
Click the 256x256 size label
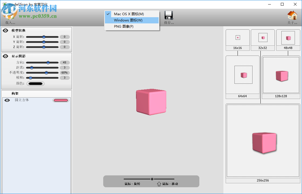coord(263,180)
